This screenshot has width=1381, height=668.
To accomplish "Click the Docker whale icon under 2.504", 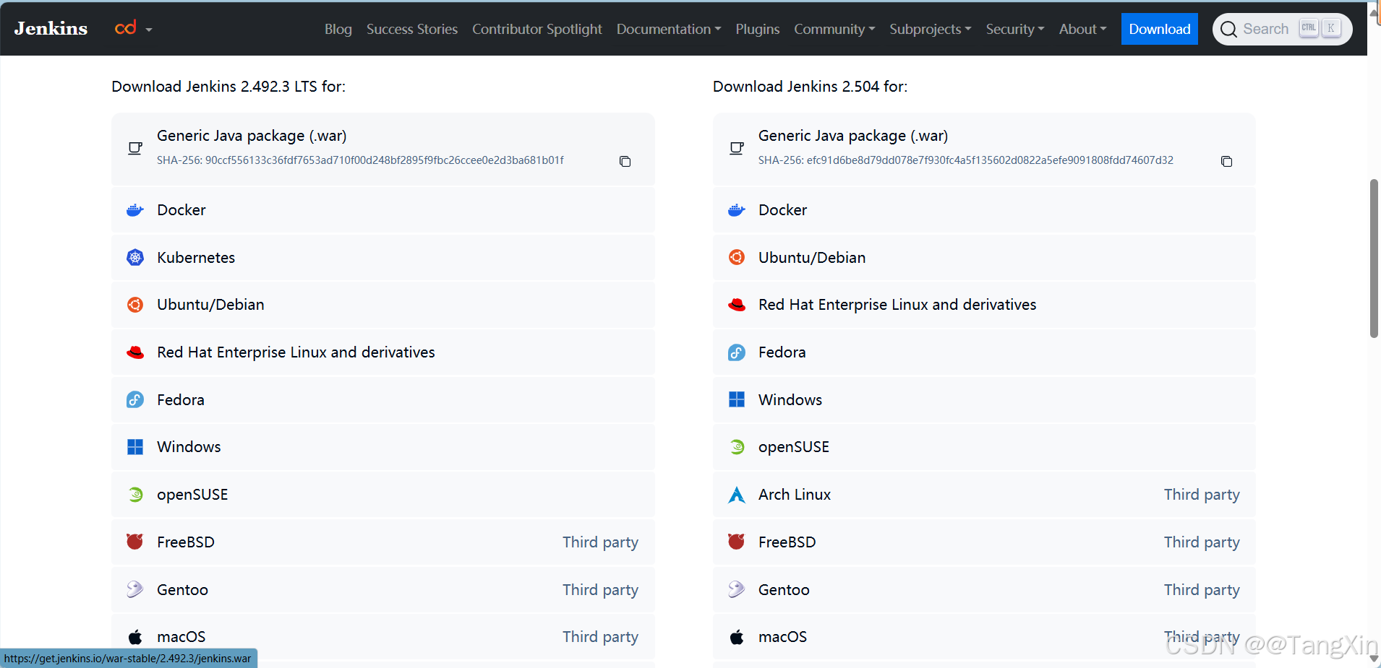I will (737, 210).
